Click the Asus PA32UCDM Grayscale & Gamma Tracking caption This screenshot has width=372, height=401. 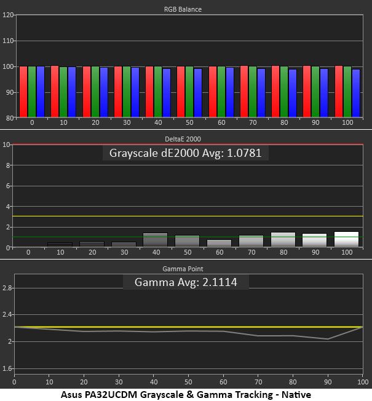186,394
